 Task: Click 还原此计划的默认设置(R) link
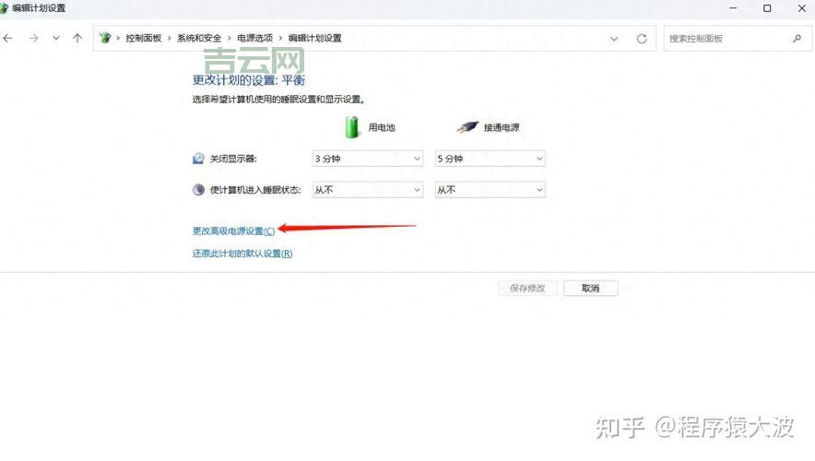click(242, 254)
